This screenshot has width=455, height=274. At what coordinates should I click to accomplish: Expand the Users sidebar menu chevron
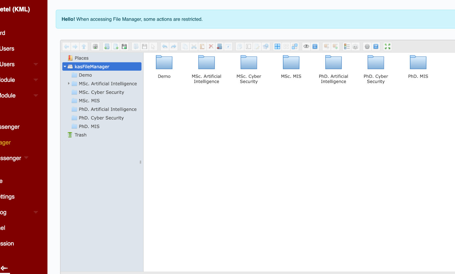coord(36,64)
